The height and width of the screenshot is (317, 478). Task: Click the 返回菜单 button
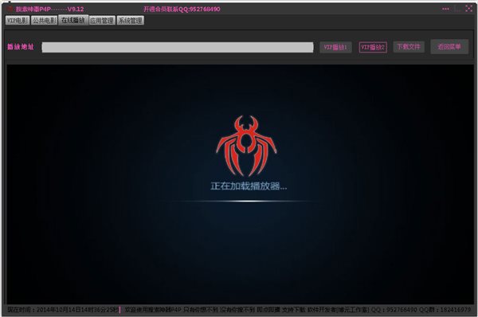tap(449, 47)
